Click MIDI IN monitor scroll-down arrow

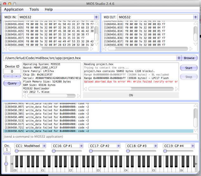(x=96, y=44)
